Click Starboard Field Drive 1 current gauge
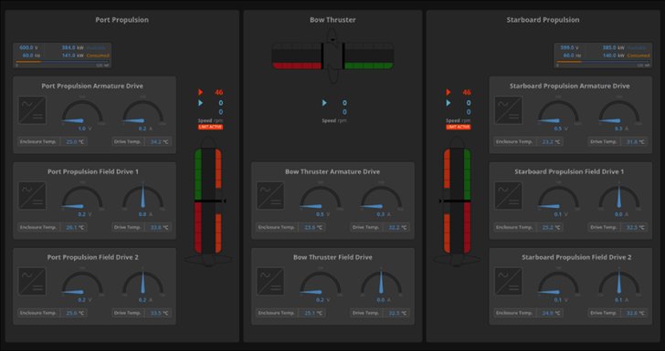 click(619, 198)
